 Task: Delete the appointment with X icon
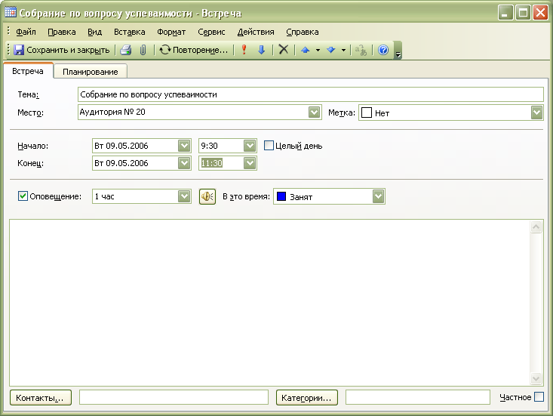(284, 49)
